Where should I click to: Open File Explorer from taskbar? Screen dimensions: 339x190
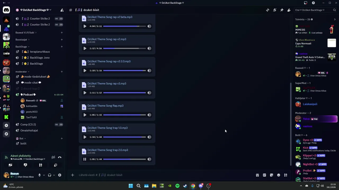point(154,186)
